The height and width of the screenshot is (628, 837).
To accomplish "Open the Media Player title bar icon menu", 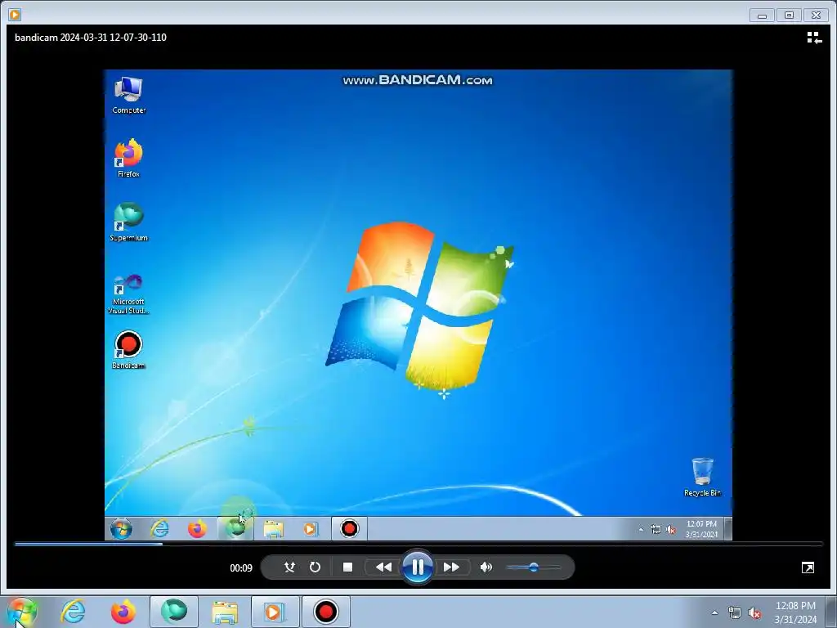I will 15,15.
